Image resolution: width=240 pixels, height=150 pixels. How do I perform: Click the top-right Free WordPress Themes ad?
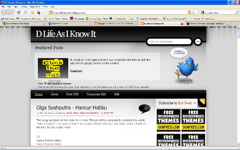pyautogui.click(x=193, y=120)
